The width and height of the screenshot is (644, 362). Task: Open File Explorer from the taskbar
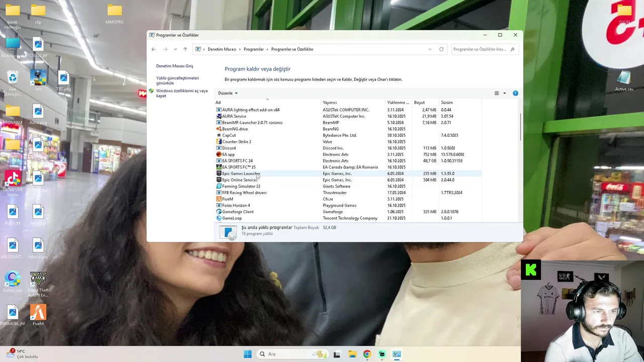(352, 354)
